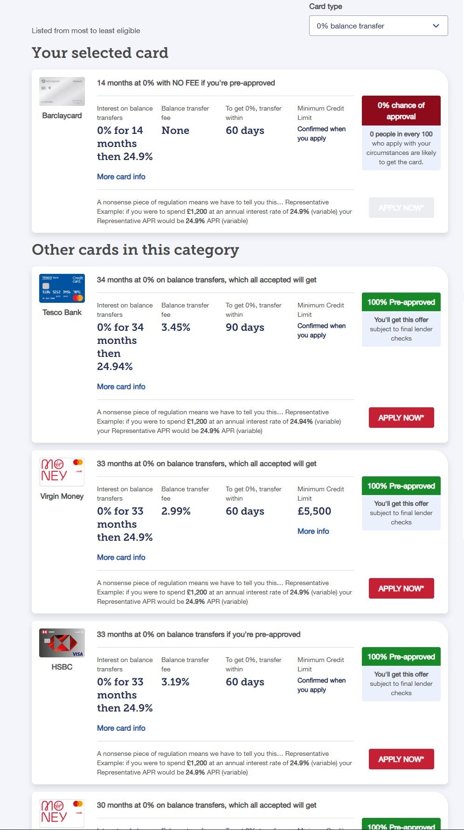Click the bottom Virgin Money logo
The image size is (464, 830).
click(x=62, y=813)
